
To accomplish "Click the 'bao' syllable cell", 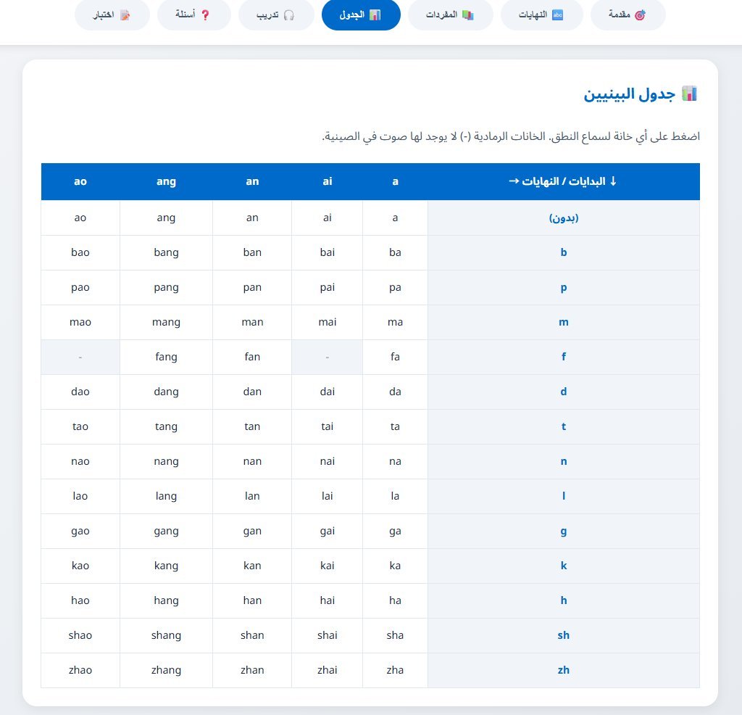I will (x=80, y=252).
